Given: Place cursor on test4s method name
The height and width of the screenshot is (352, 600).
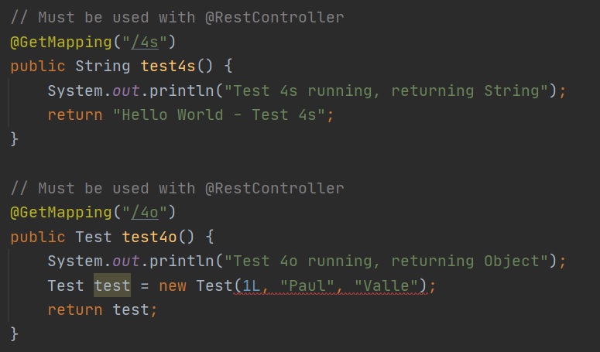Looking at the screenshot, I should pos(167,66).
